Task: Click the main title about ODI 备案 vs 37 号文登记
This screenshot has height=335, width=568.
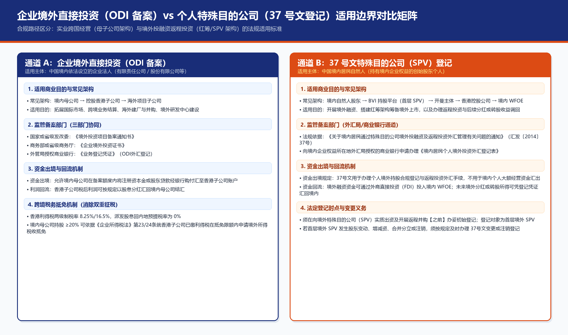Action: 217,16
